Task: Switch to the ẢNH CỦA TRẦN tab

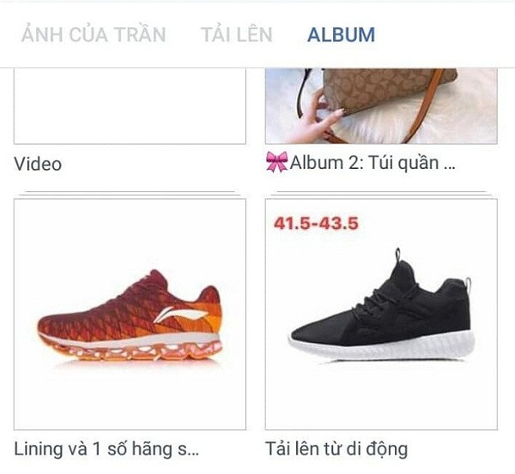Action: (94, 34)
